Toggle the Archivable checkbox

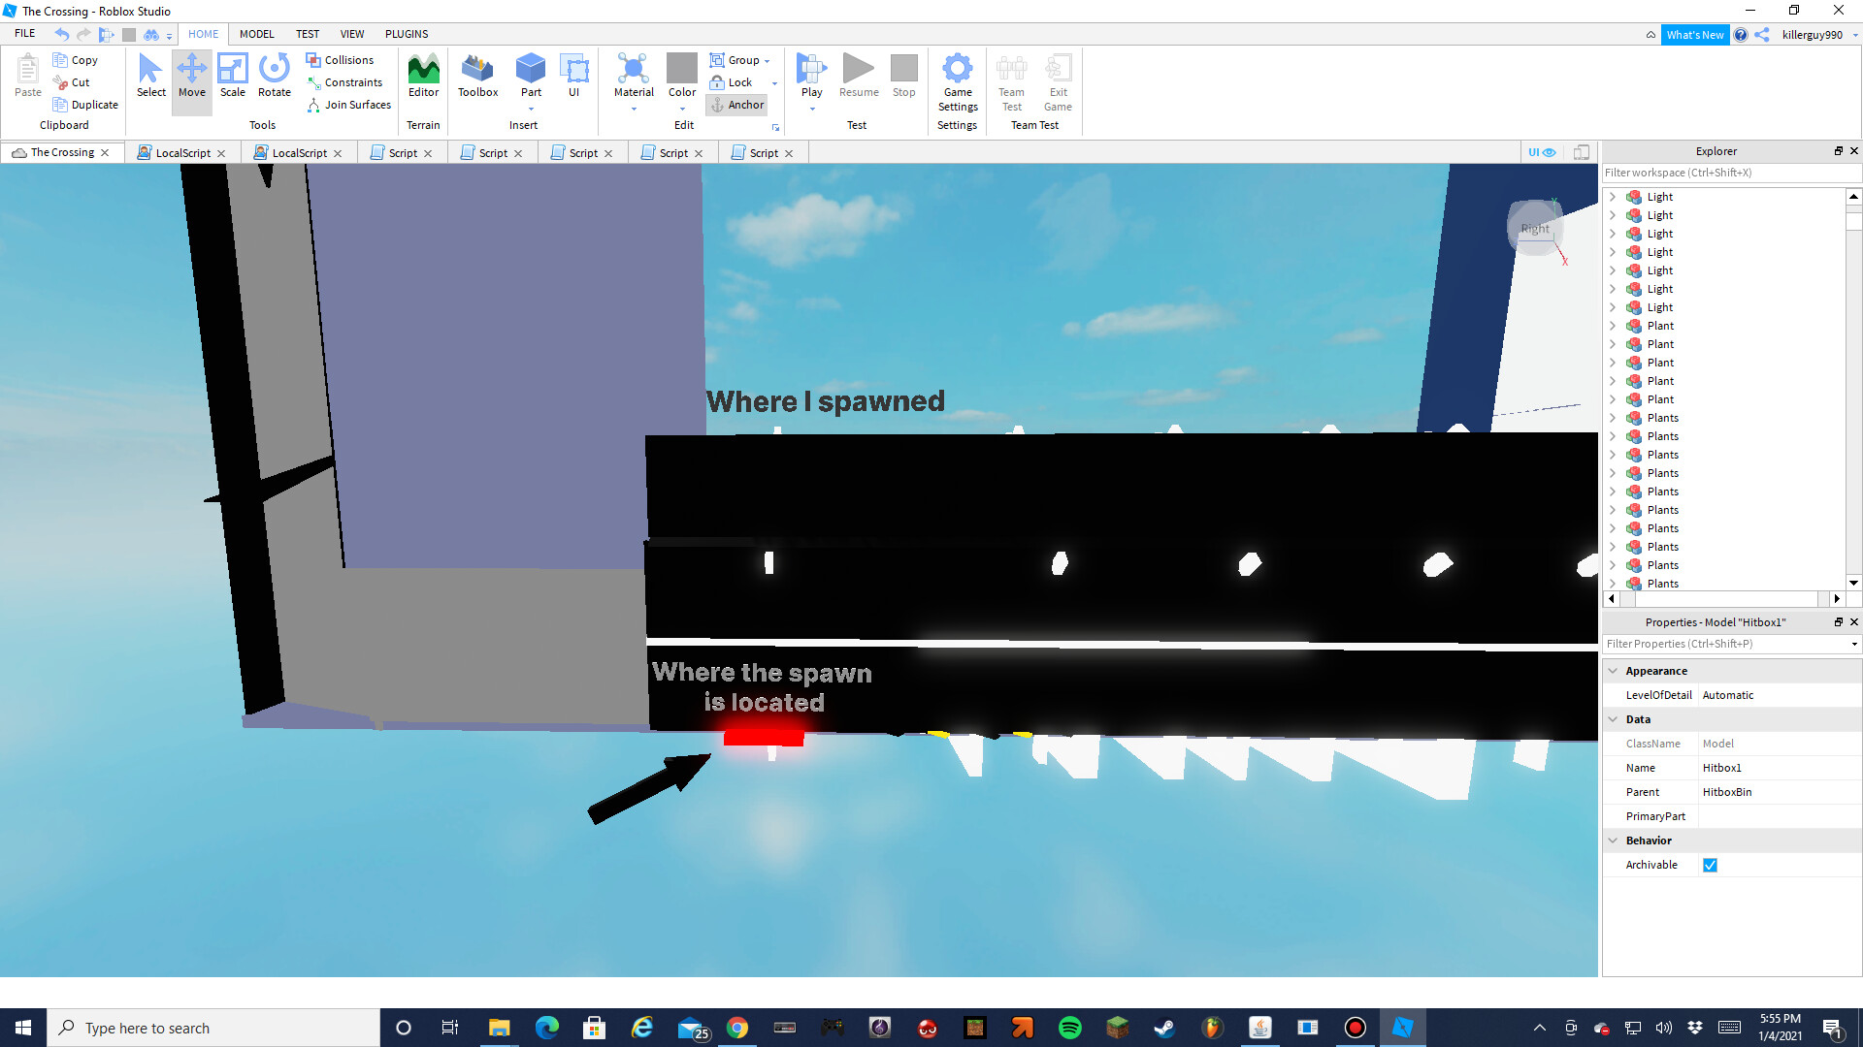(x=1710, y=865)
